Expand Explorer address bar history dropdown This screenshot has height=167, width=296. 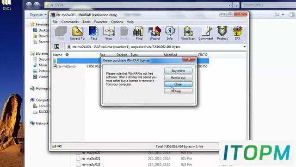[229, 5]
